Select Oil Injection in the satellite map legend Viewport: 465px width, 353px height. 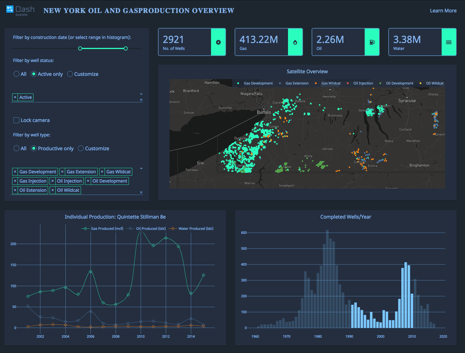pos(363,83)
